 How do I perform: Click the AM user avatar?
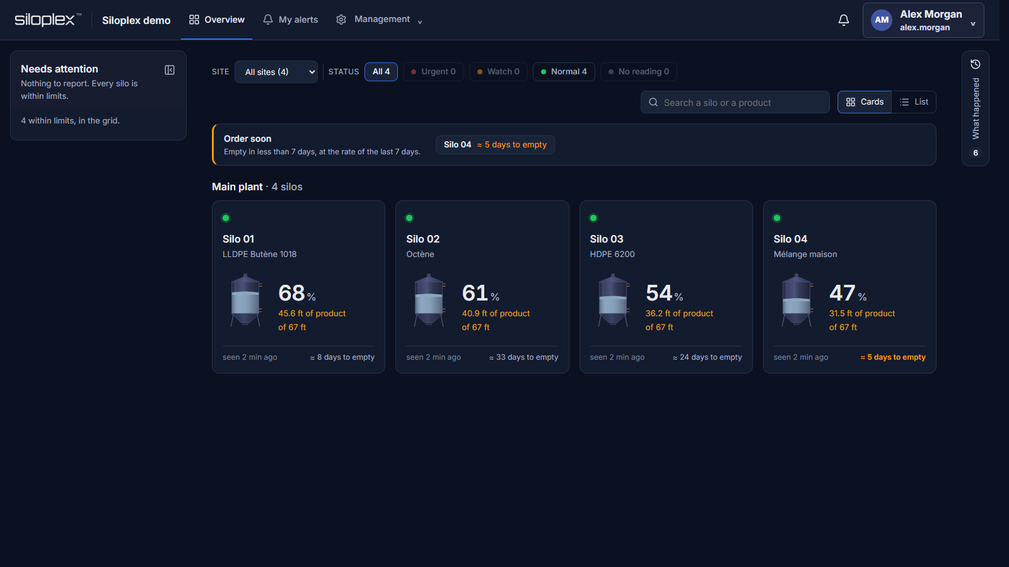[x=882, y=20]
